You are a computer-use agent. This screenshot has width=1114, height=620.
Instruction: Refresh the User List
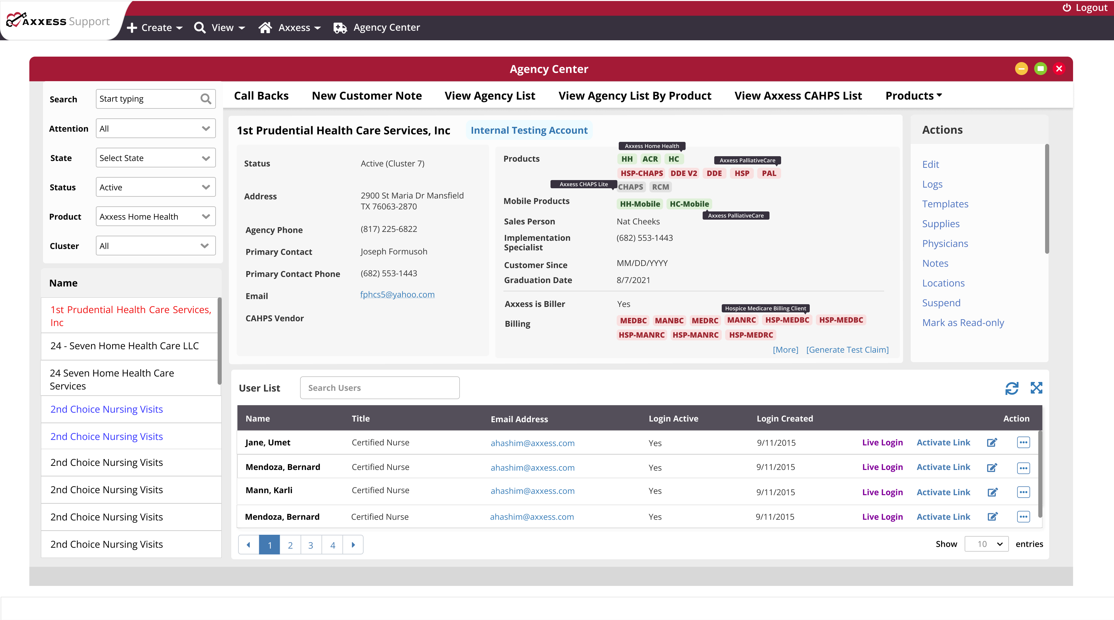point(1012,388)
